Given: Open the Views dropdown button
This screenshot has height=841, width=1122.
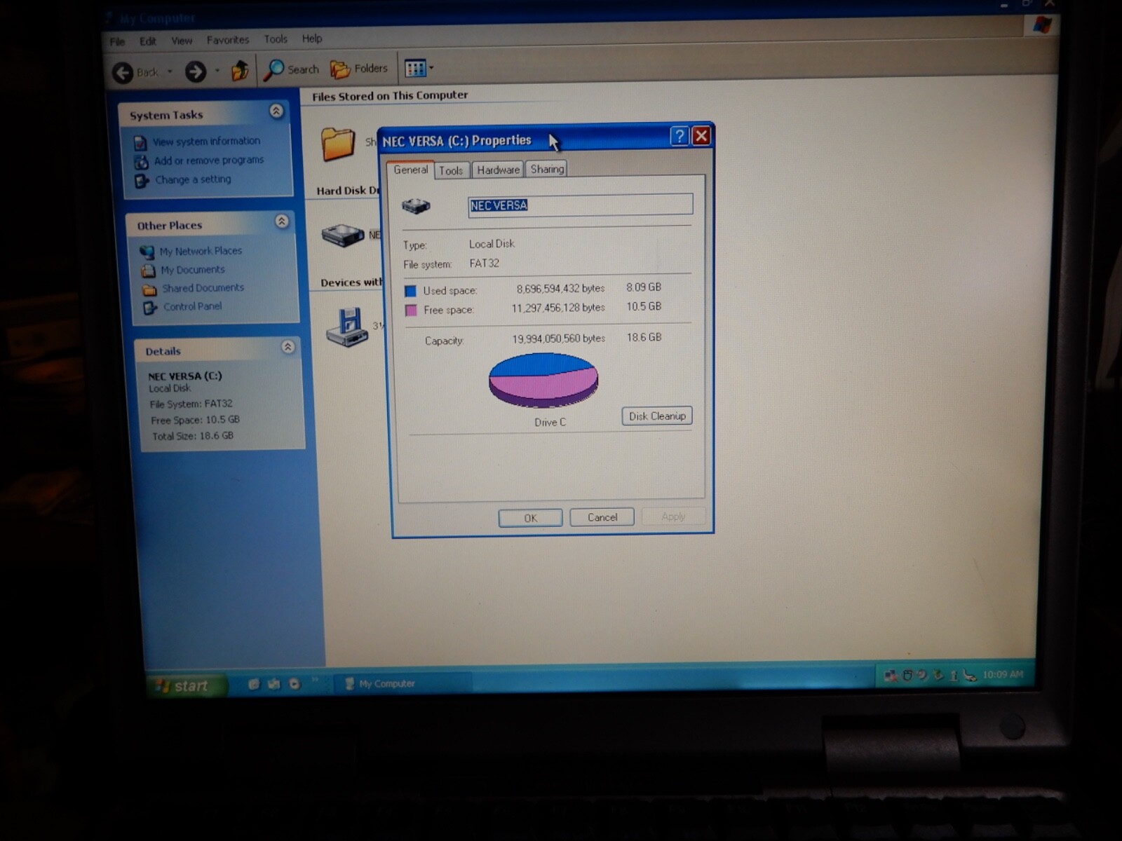Looking at the screenshot, I should pos(419,68).
